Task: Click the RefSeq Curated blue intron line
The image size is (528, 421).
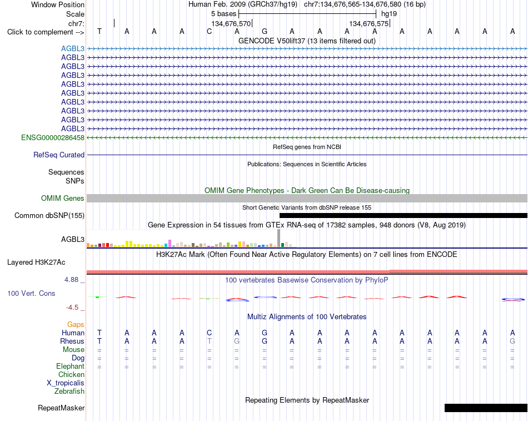Action: pyautogui.click(x=307, y=155)
